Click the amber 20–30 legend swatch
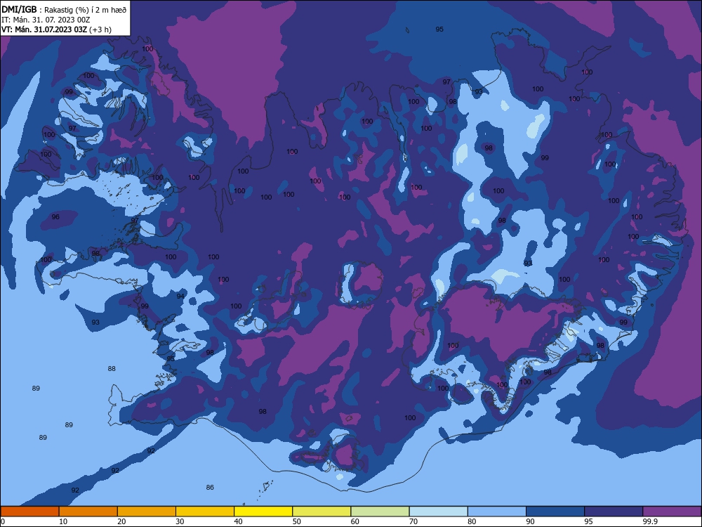The width and height of the screenshot is (702, 527). [147, 512]
